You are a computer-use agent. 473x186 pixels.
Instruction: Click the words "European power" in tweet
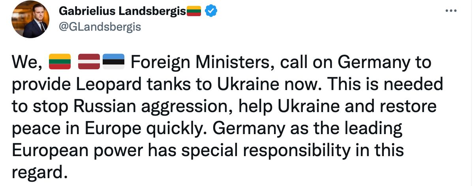click(x=77, y=151)
